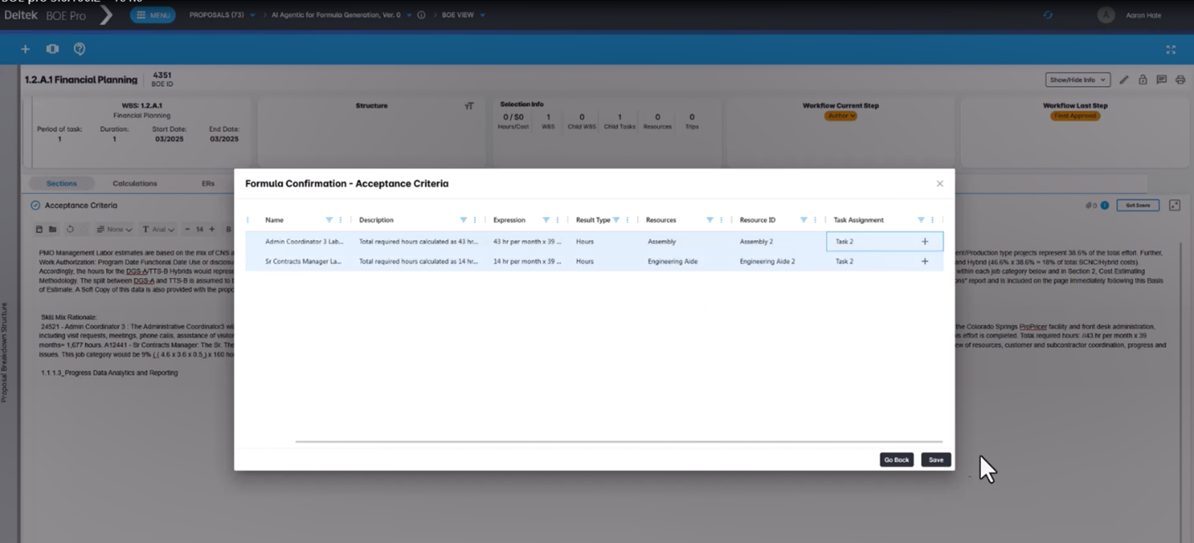Click the edit pencil icon near Show/Hide Info

click(x=1125, y=79)
